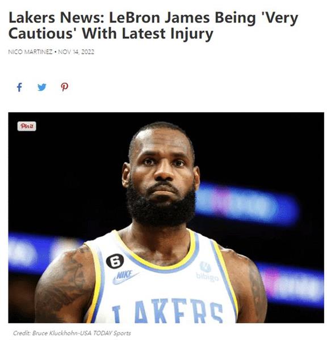Click the words 'Lakers News:' in headline

[x=56, y=18]
